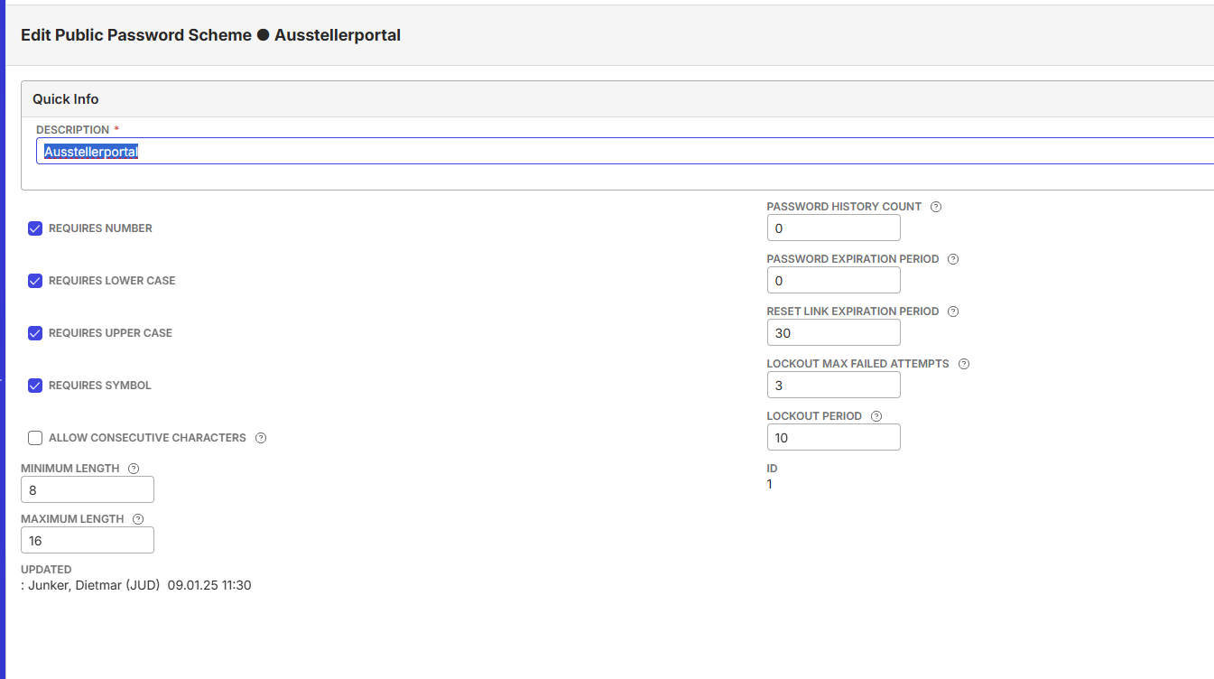Click help icon beside Minimum Length
The height and width of the screenshot is (679, 1214).
(x=134, y=469)
